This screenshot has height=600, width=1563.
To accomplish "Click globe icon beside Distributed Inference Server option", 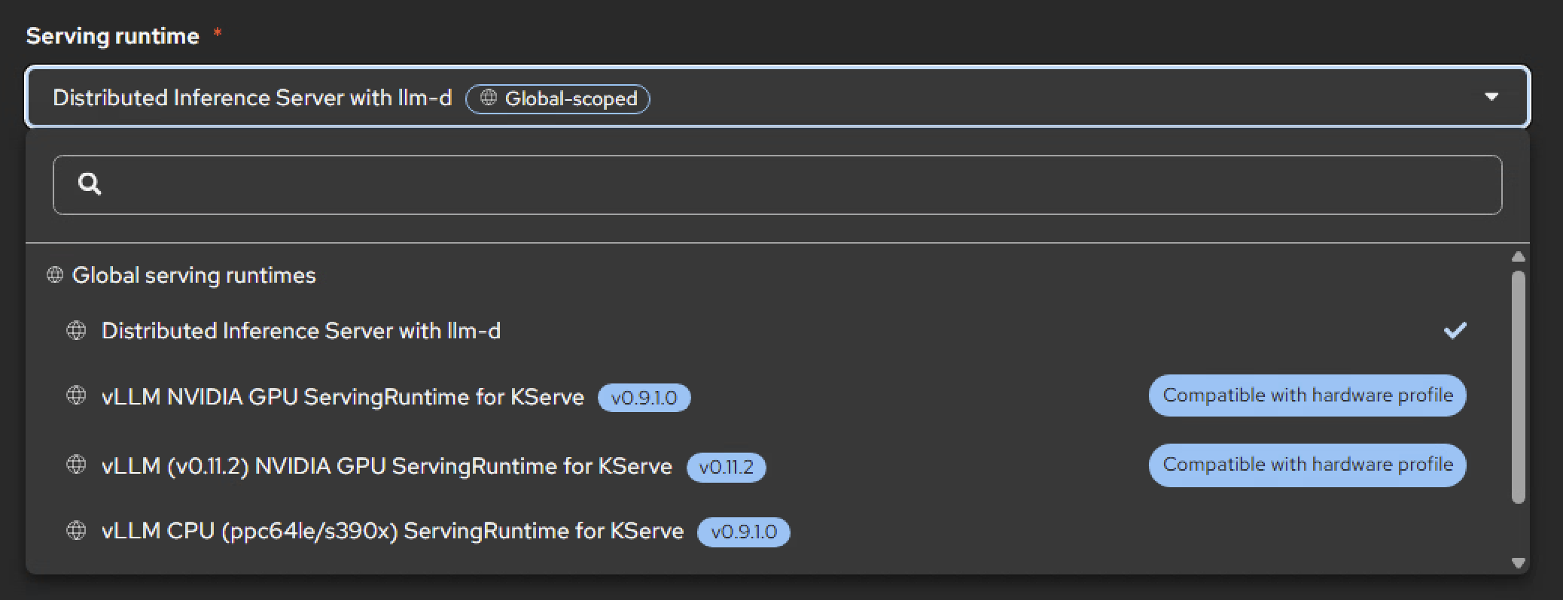I will [x=76, y=331].
